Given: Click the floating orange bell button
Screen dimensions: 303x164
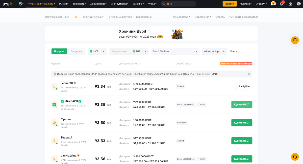Looking at the screenshot, I should tap(295, 40).
